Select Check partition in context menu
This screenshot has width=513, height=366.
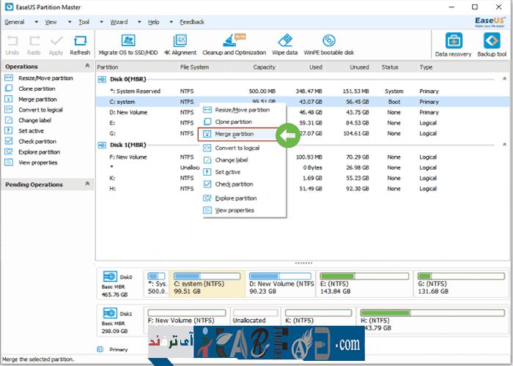(x=234, y=184)
